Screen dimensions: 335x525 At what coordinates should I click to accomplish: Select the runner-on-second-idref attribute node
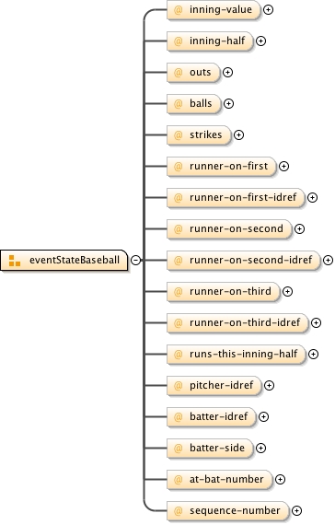coord(244,260)
